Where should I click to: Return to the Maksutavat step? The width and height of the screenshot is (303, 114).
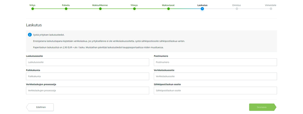point(169,9)
